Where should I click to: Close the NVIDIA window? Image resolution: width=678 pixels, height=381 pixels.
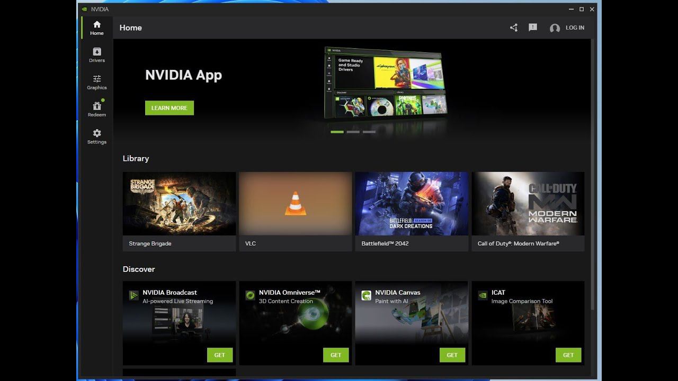coord(592,9)
